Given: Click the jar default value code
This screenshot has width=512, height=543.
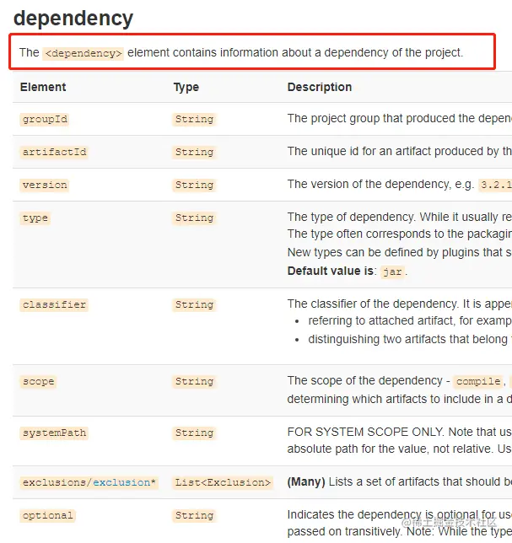Looking at the screenshot, I should click(x=392, y=271).
